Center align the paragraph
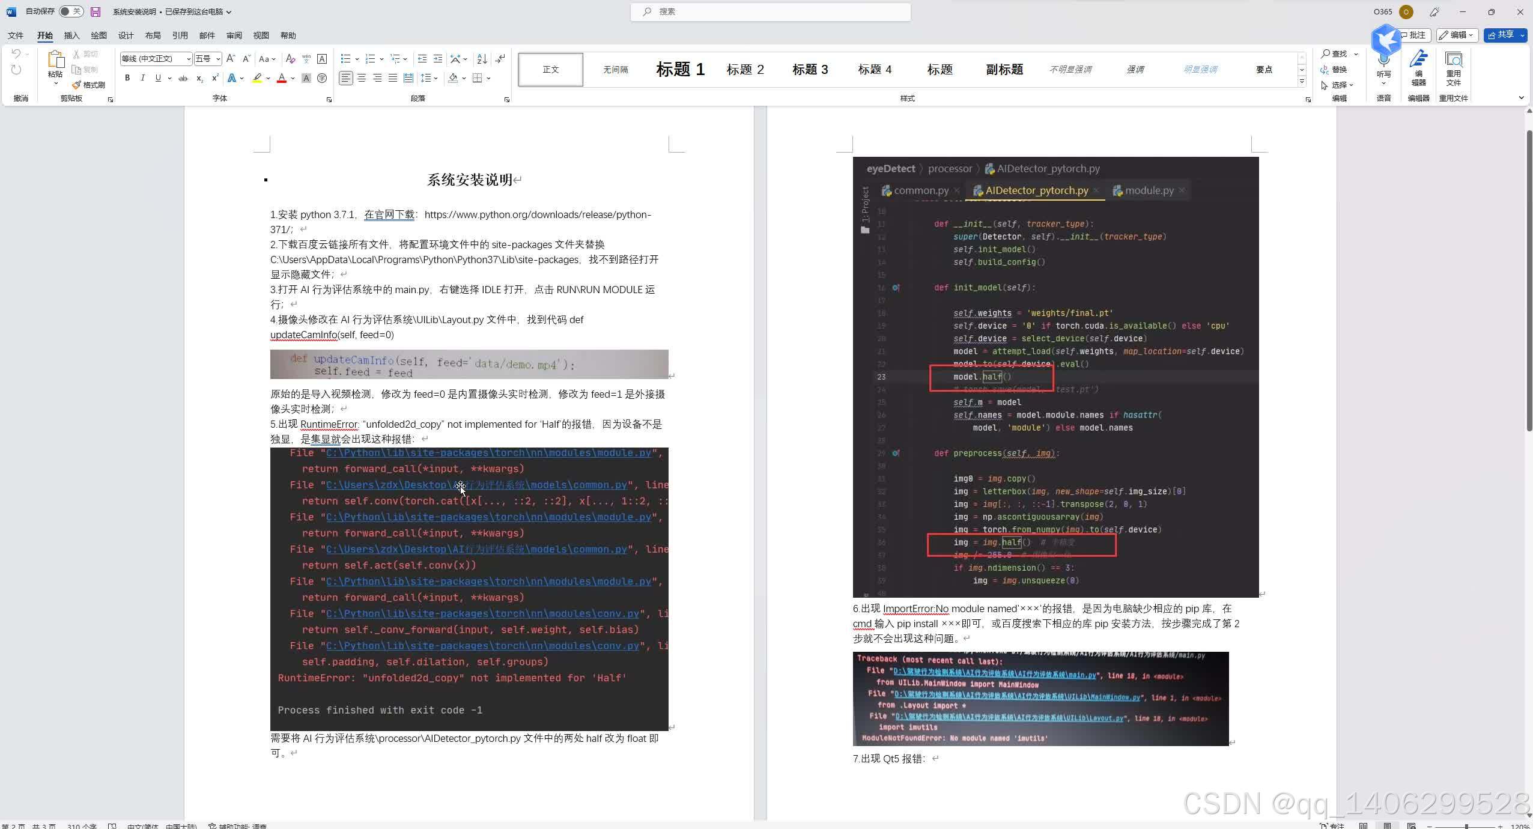The height and width of the screenshot is (829, 1533). tap(362, 78)
